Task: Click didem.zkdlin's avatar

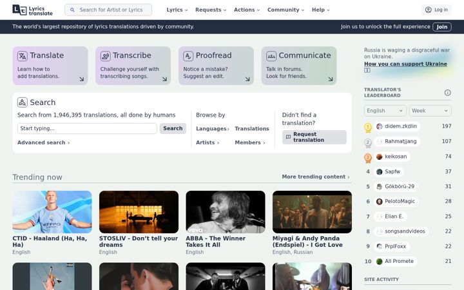Action: click(379, 126)
